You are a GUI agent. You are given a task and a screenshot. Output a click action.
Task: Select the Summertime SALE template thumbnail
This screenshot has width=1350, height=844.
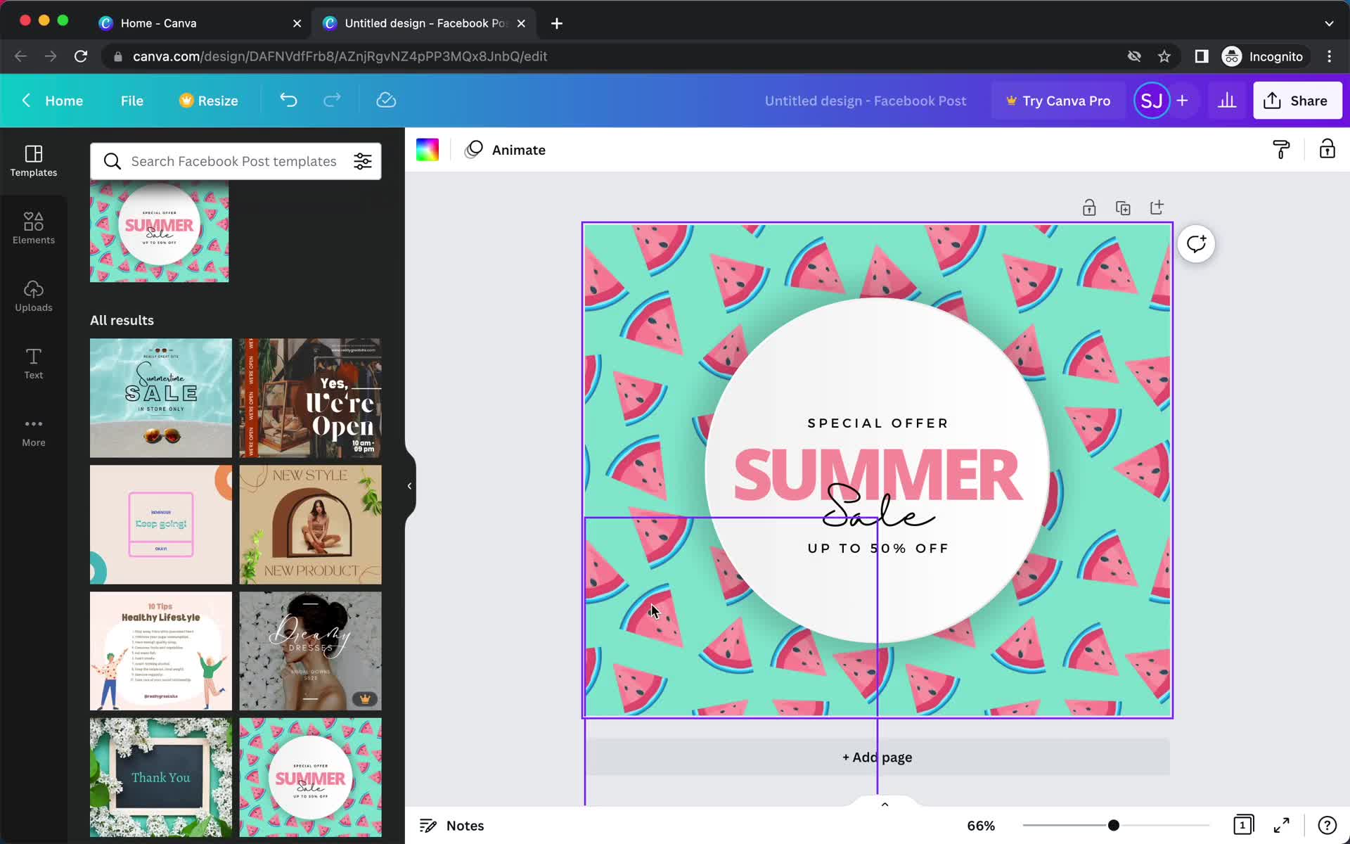(160, 397)
